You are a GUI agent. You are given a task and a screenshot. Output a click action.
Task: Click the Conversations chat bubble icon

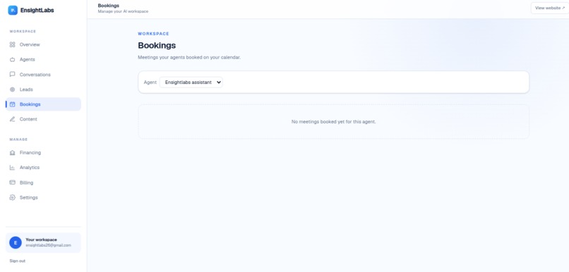point(12,74)
